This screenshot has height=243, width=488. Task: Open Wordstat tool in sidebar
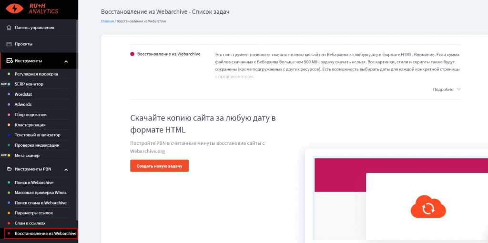pos(23,94)
